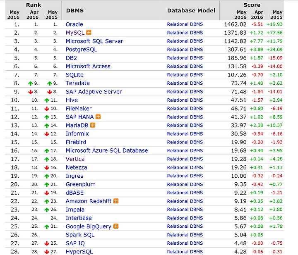Open the Microsoft SQL Server link
The width and height of the screenshot is (298, 255).
(94, 41)
